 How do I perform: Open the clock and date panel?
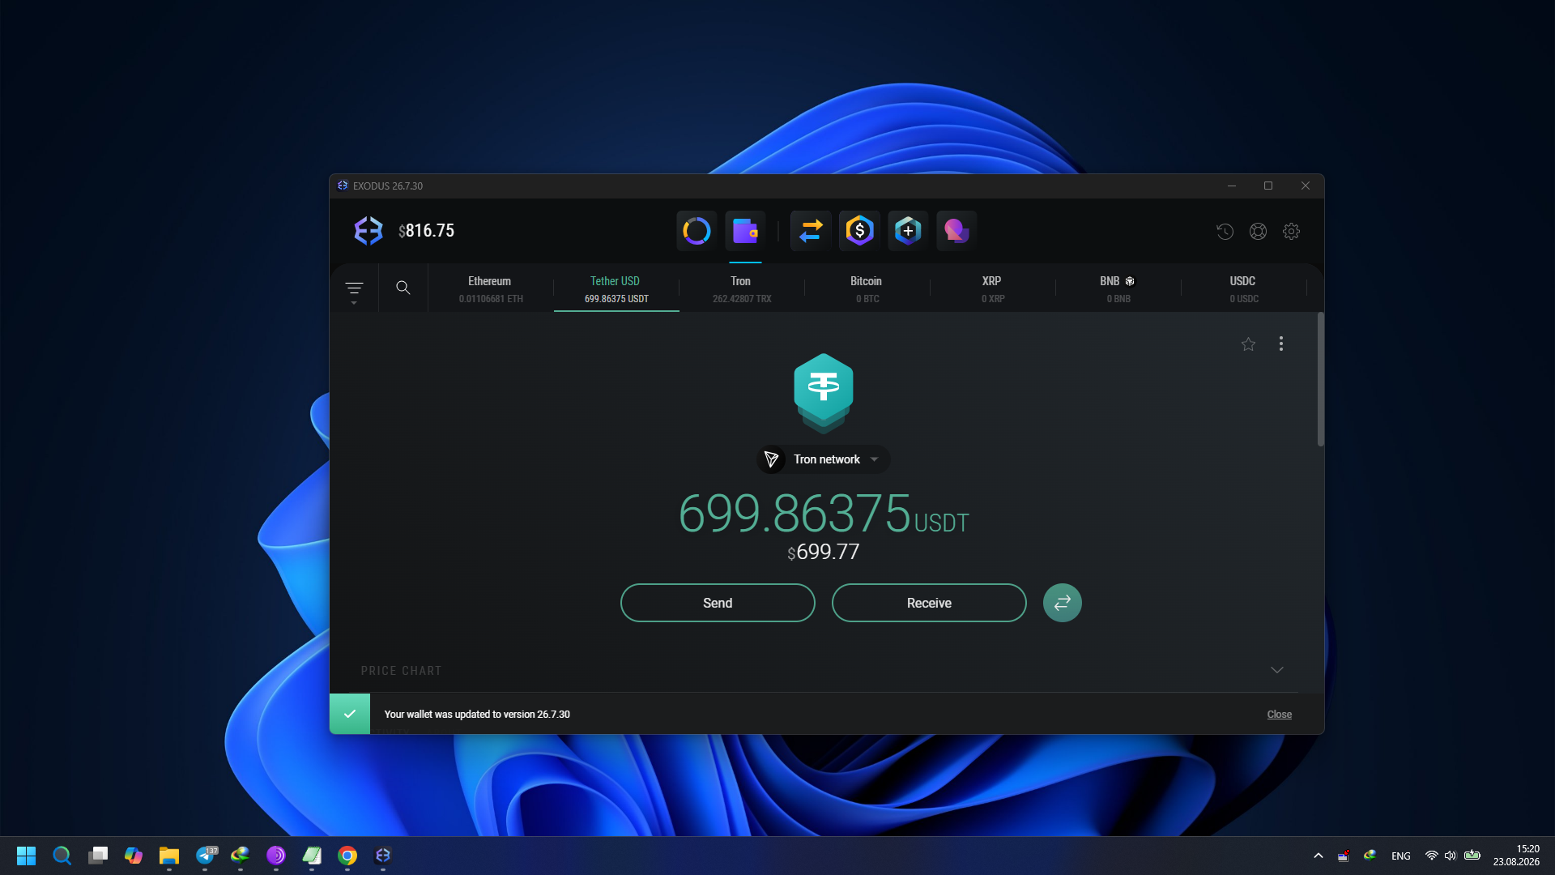click(x=1516, y=856)
